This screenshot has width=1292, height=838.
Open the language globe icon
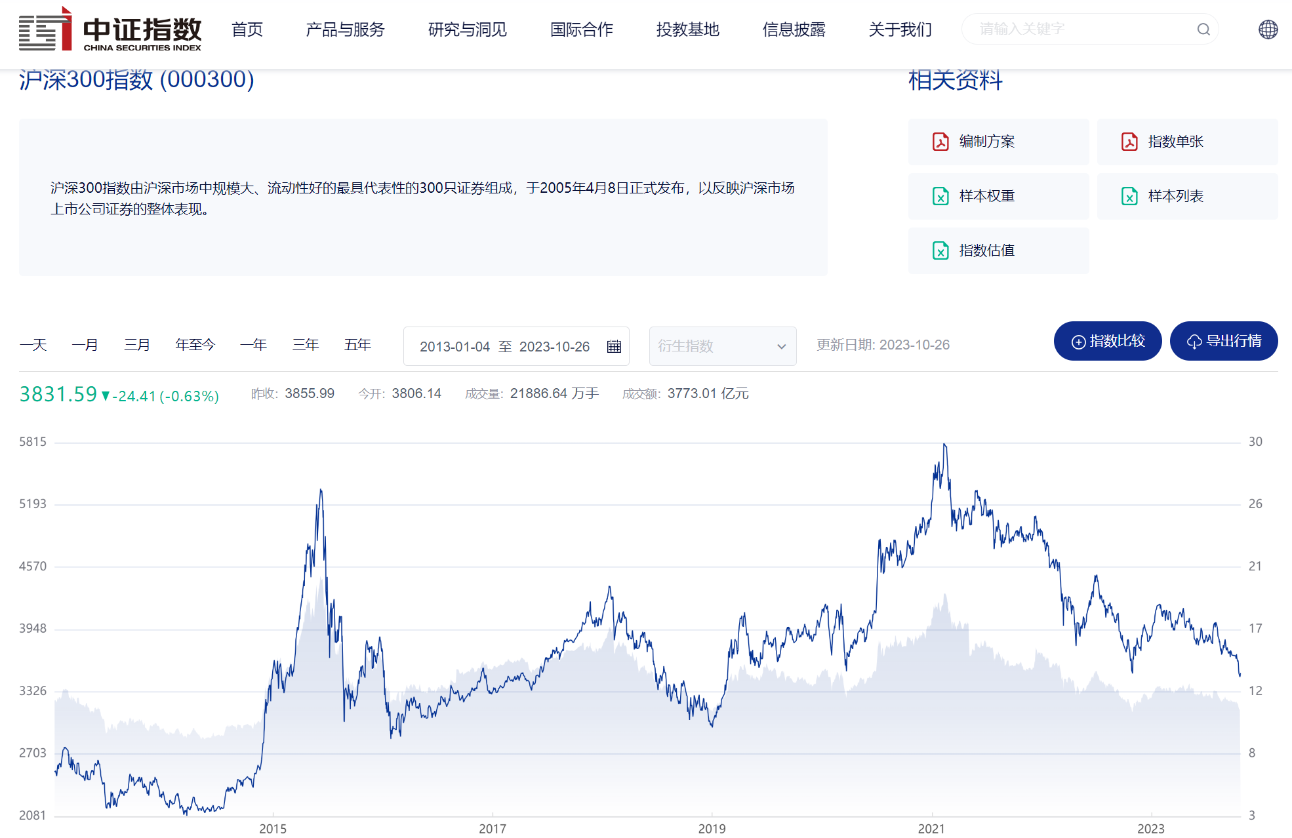click(x=1268, y=30)
